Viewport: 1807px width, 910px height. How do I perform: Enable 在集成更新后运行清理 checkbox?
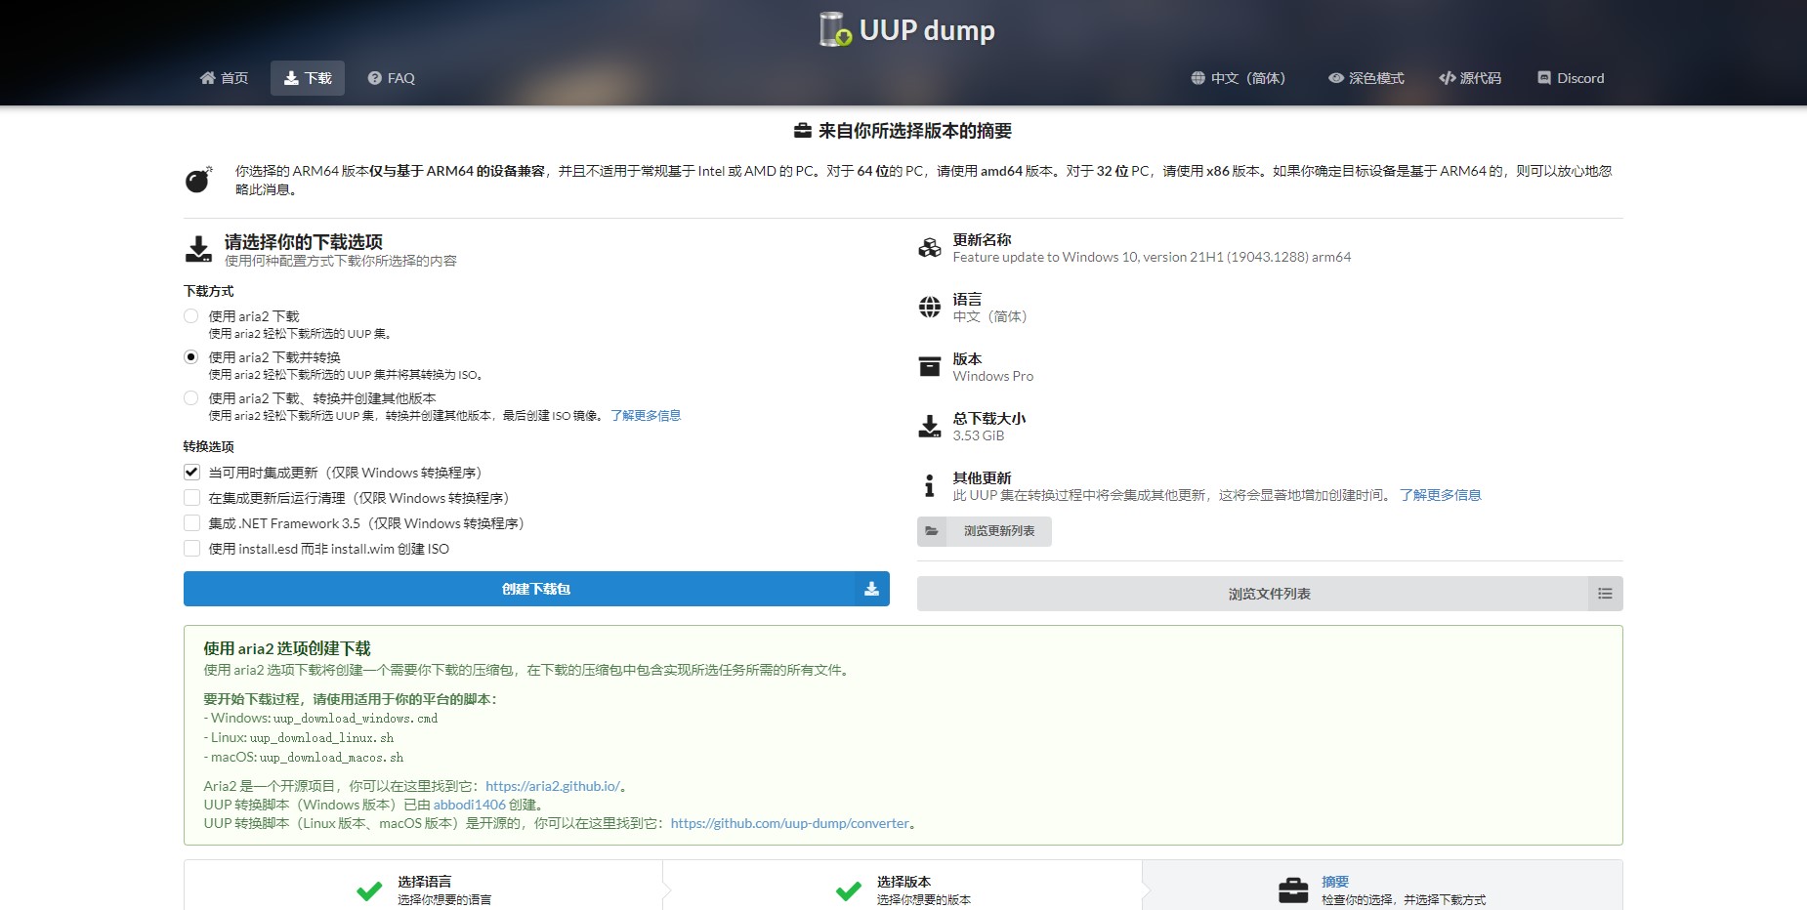coord(192,498)
